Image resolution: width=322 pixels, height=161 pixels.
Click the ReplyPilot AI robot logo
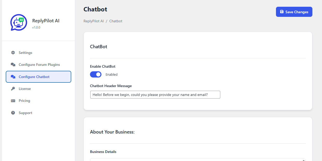(19, 22)
